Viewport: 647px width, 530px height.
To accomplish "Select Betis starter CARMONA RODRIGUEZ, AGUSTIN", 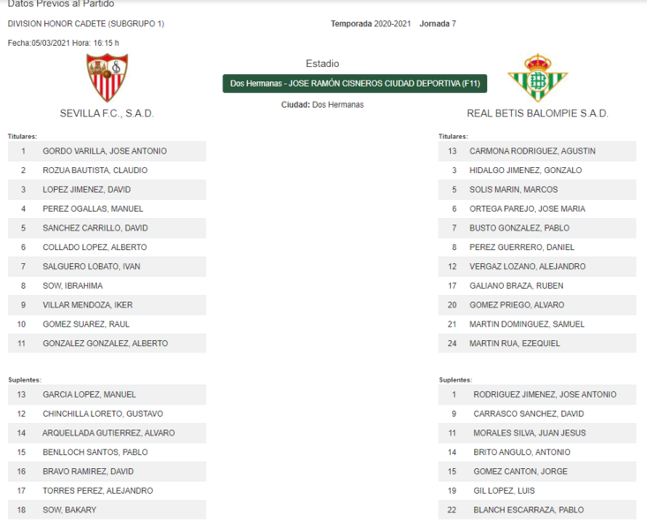I will 538,151.
